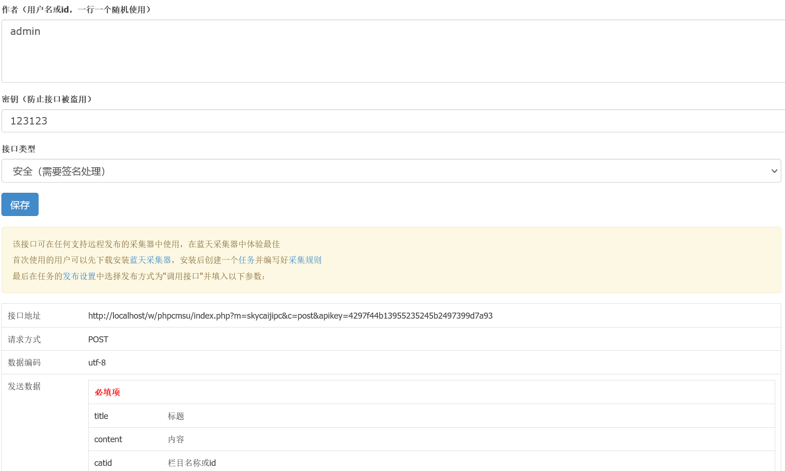Click the catid row labeled 栏目名称或id

pyautogui.click(x=191, y=463)
